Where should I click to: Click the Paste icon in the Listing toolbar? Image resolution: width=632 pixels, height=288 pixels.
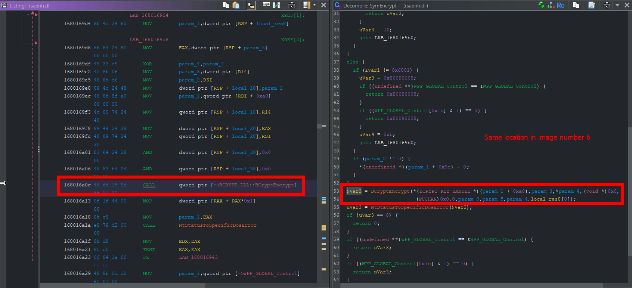[236, 5]
